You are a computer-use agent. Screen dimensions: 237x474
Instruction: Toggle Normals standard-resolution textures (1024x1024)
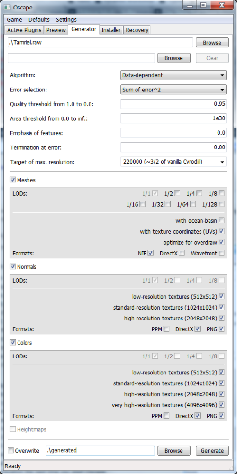point(221,307)
